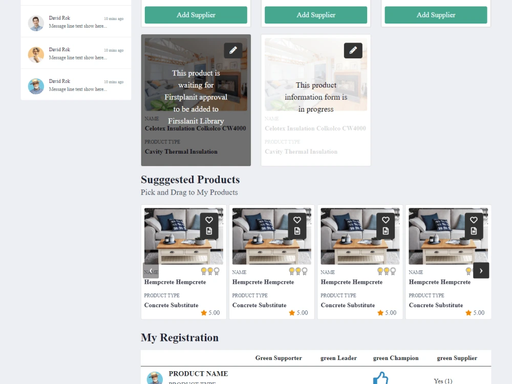Click PRODUCT NAME in My Registration row
The height and width of the screenshot is (384, 512).
point(198,374)
